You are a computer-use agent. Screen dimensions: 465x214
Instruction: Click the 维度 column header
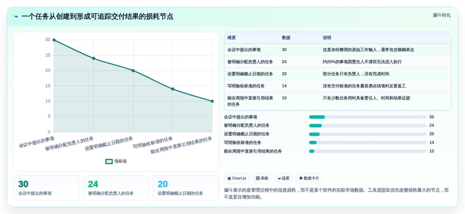[232, 38]
